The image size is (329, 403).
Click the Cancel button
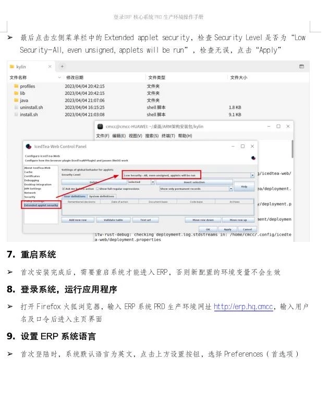click(247, 229)
